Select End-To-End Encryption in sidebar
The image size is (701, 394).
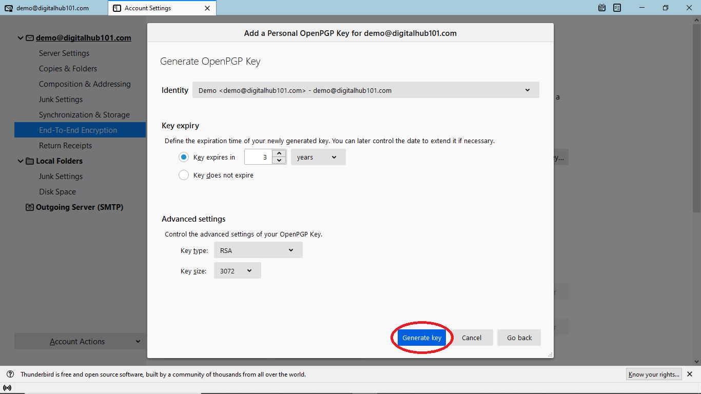(x=80, y=130)
